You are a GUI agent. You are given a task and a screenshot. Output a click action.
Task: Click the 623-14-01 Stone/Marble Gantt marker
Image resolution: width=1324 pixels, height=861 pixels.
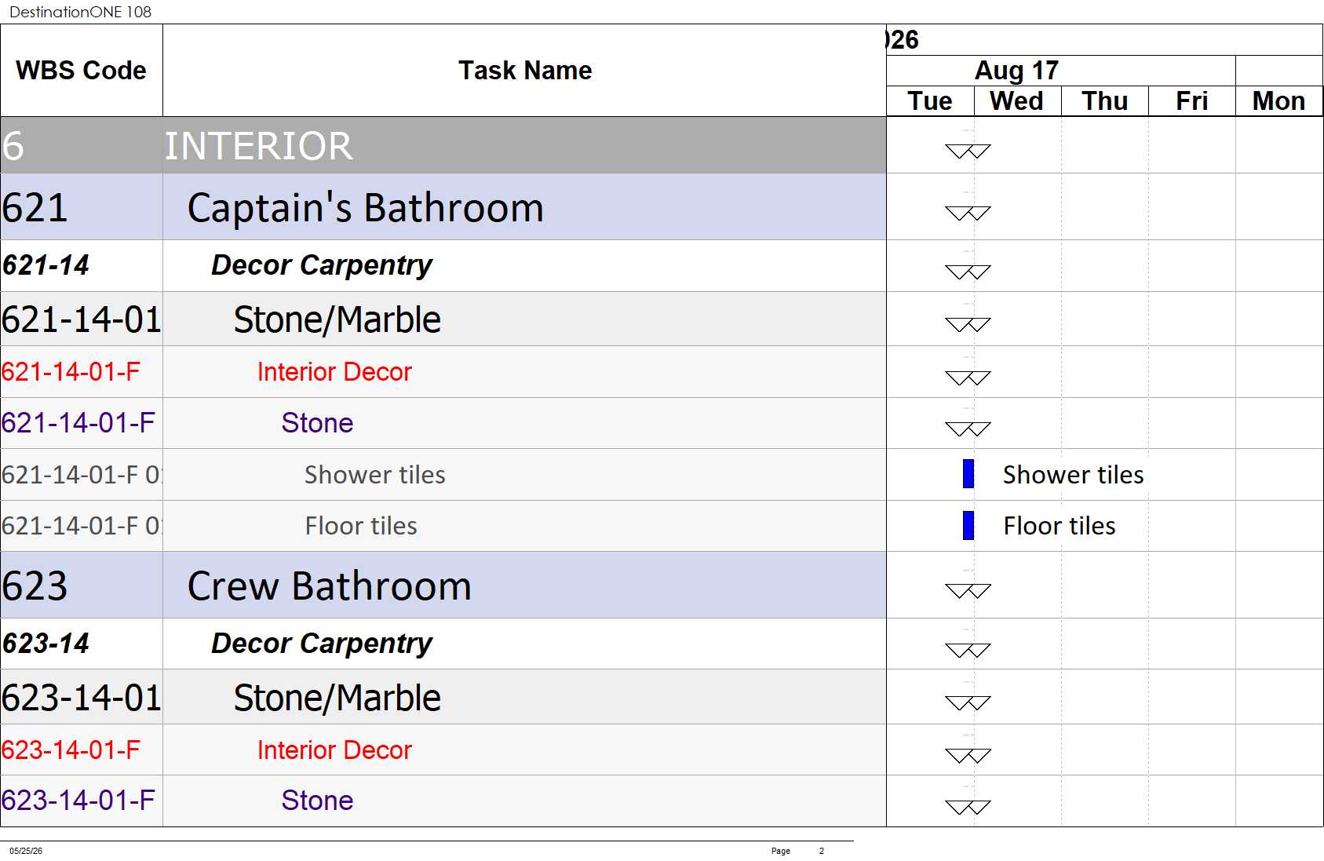coord(968,702)
